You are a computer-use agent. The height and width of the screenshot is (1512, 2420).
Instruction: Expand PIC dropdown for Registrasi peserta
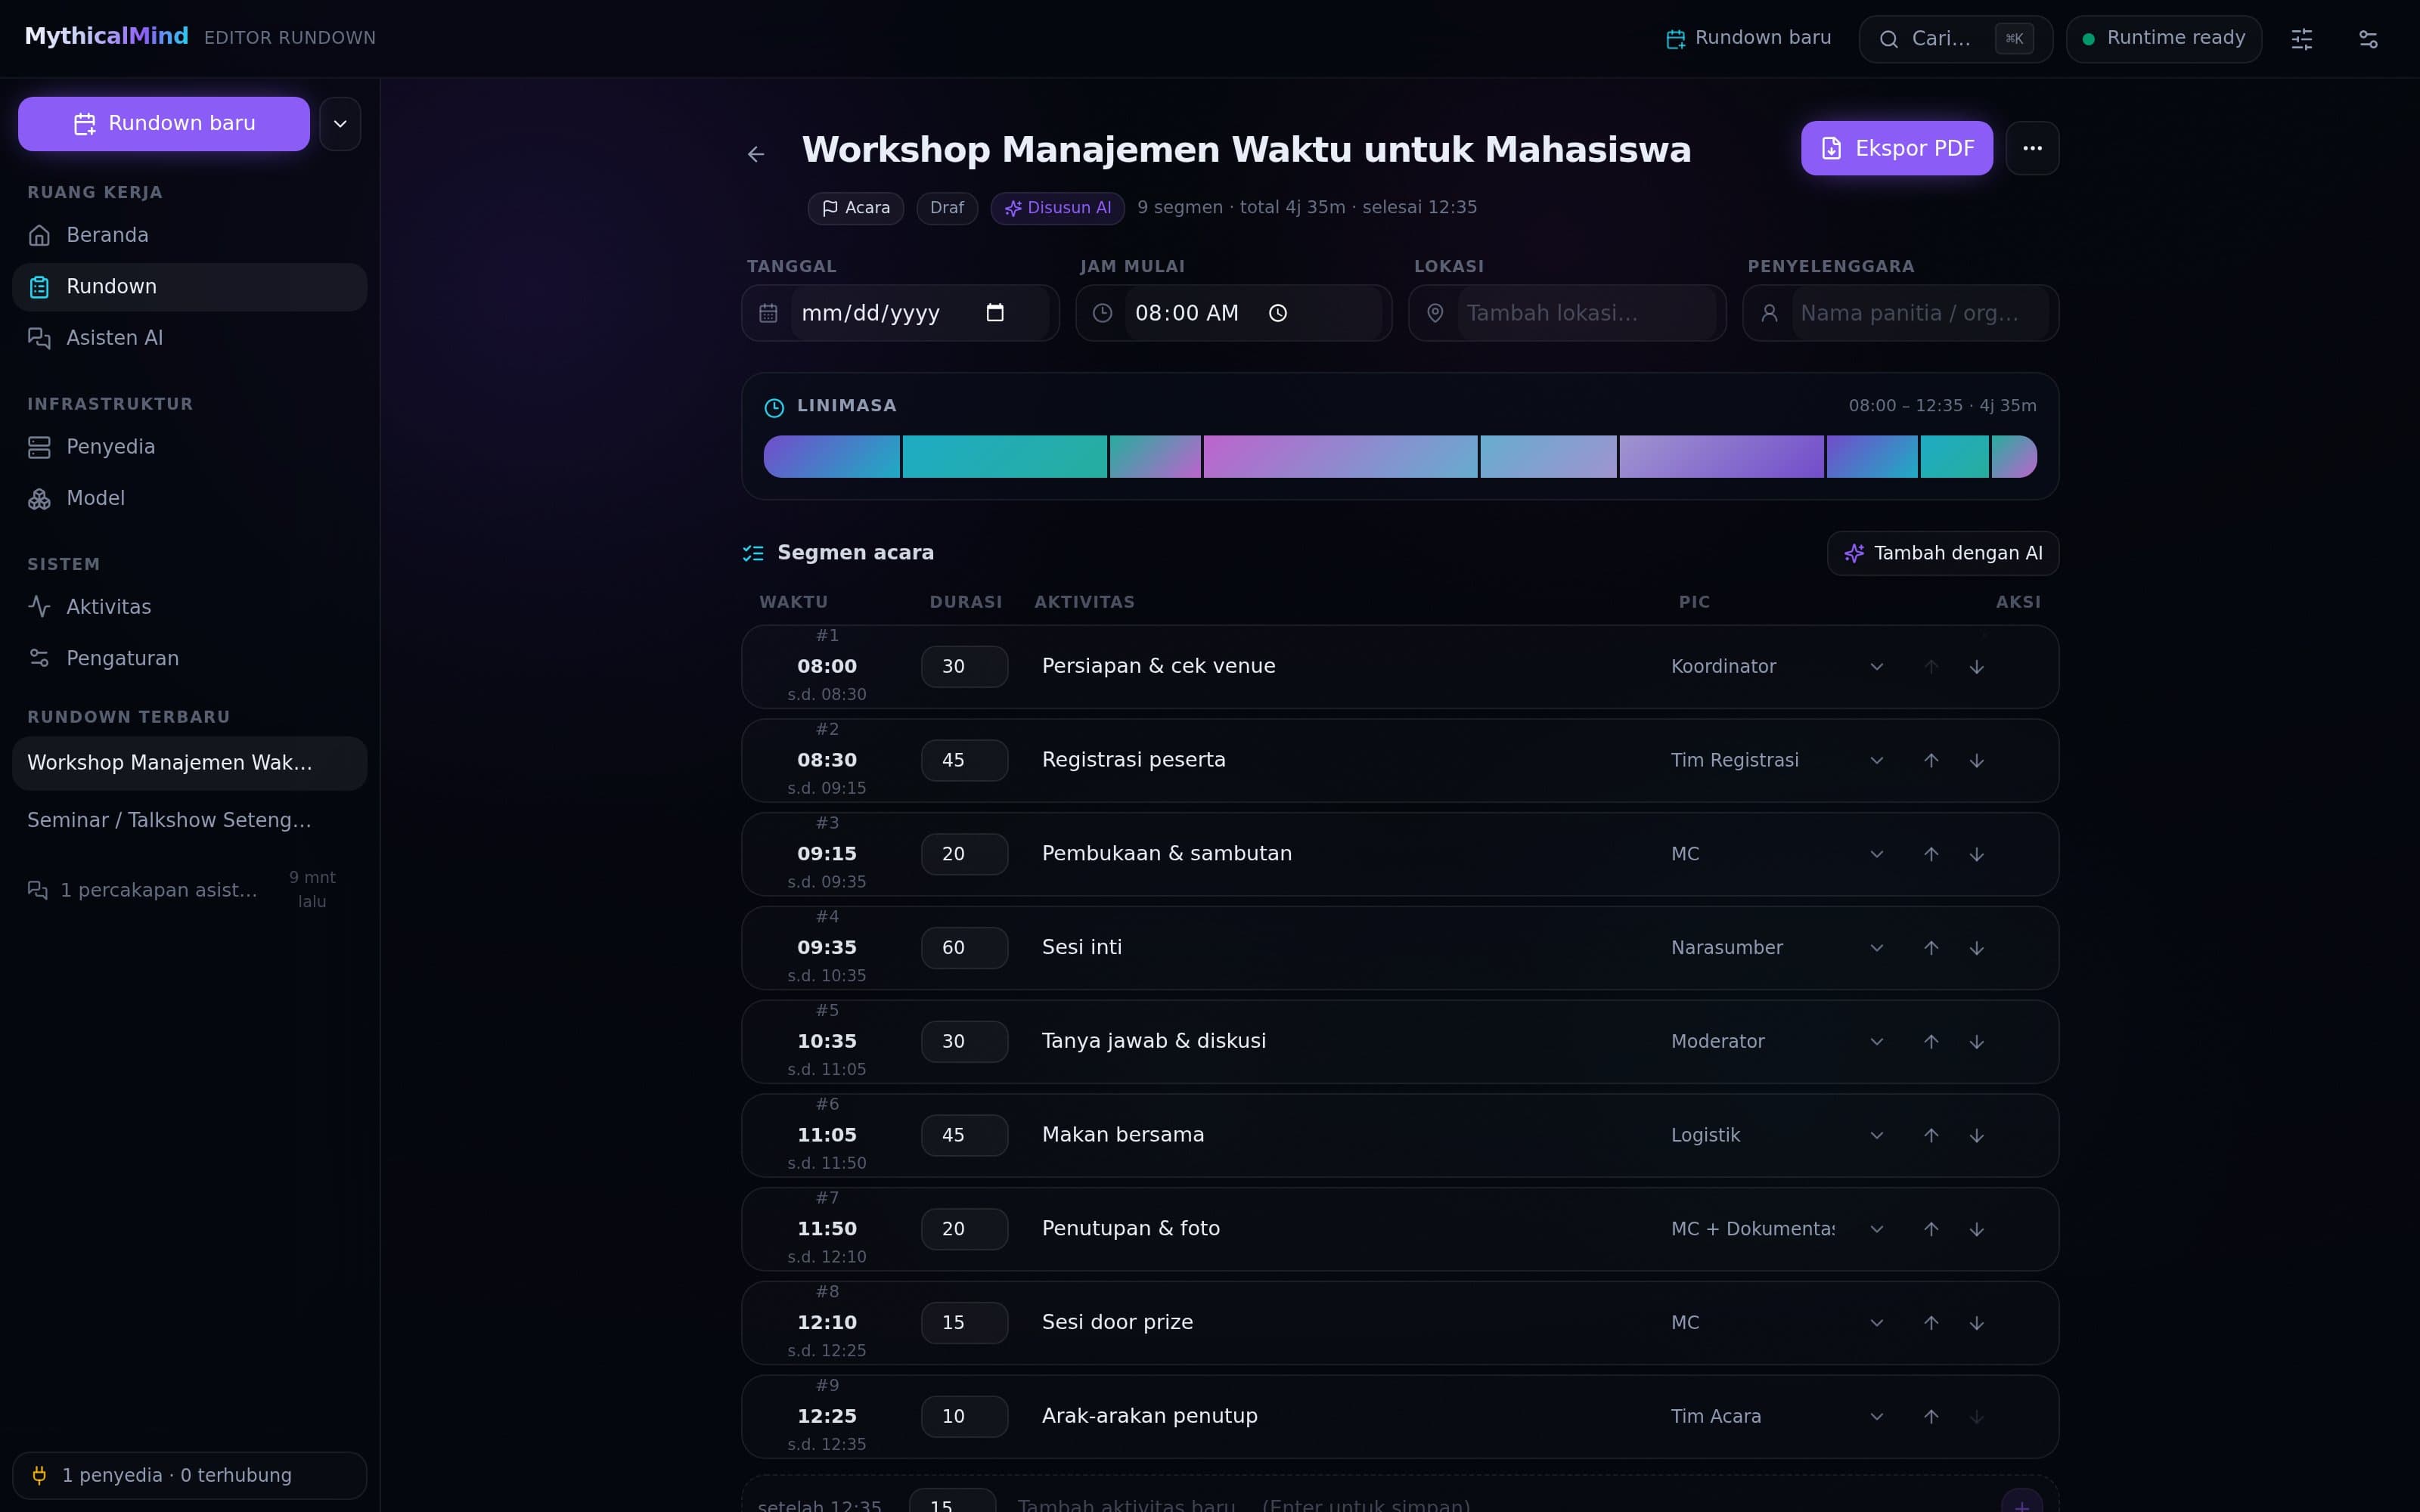pyautogui.click(x=1877, y=761)
